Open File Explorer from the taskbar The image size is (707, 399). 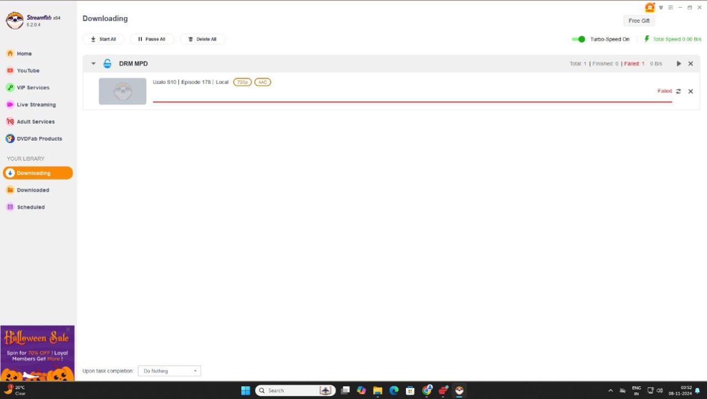point(378,391)
